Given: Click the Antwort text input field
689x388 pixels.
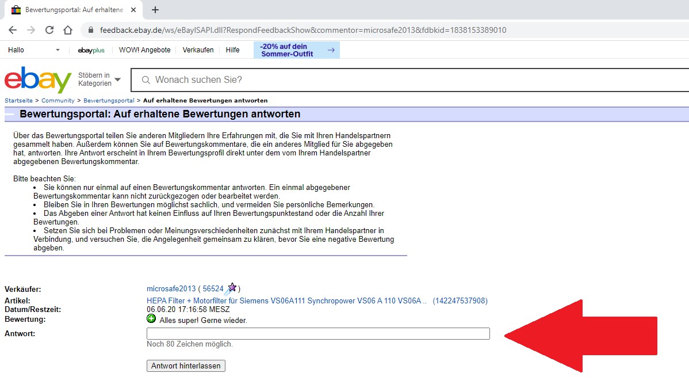Looking at the screenshot, I should (318, 334).
